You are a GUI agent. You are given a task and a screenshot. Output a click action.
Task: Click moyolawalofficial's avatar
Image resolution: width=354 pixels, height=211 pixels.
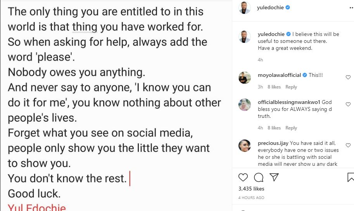coord(245,77)
